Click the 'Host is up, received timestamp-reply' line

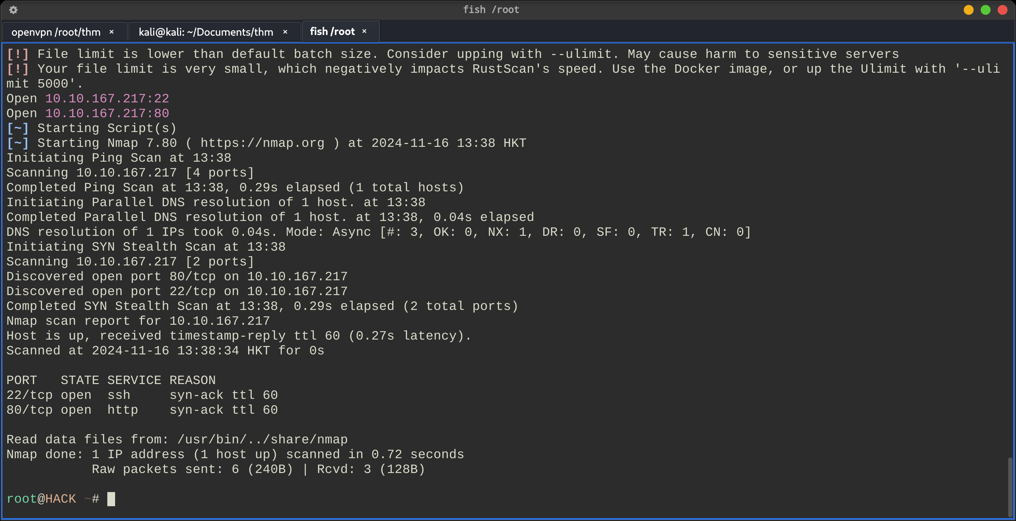click(239, 336)
